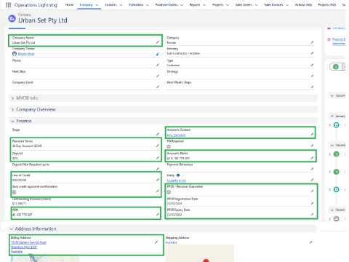Go to the Home tab
349x262 pixels.
[69, 5]
